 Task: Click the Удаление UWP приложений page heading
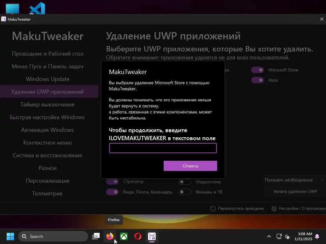point(173,36)
